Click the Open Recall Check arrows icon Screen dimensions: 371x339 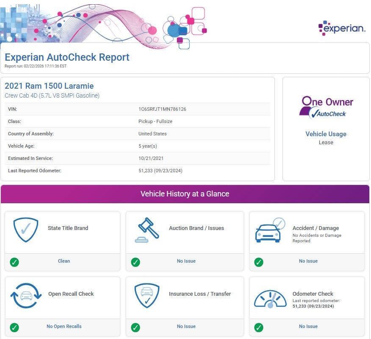pos(26,295)
